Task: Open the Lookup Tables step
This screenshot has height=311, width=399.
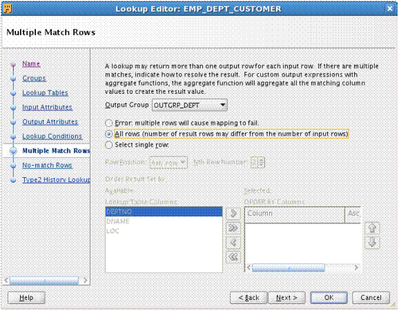Action: click(x=45, y=92)
